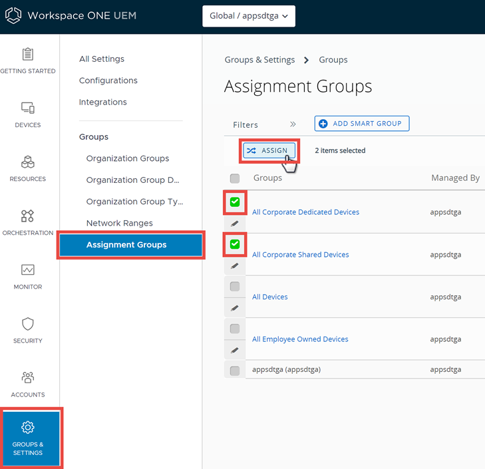Click edit pencil for All Devices row
The image size is (485, 469).
[x=235, y=308]
